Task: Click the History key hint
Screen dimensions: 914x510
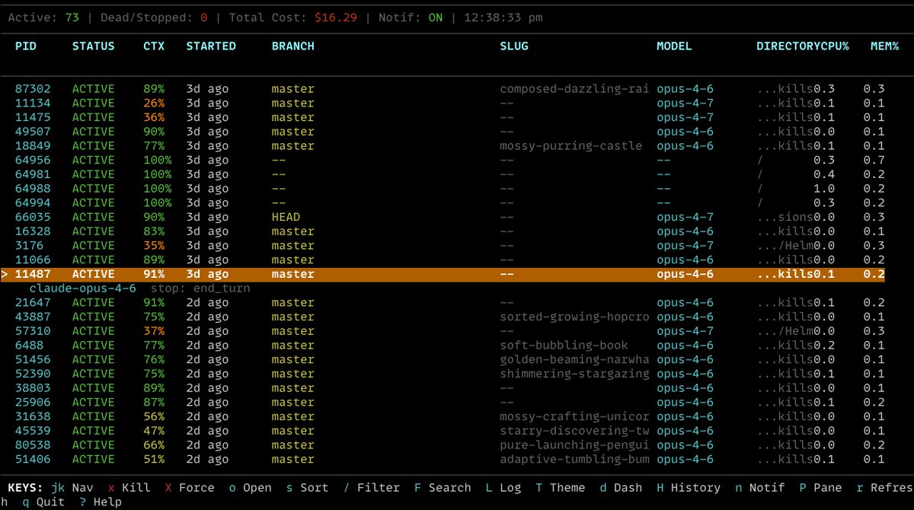Action: click(x=689, y=487)
